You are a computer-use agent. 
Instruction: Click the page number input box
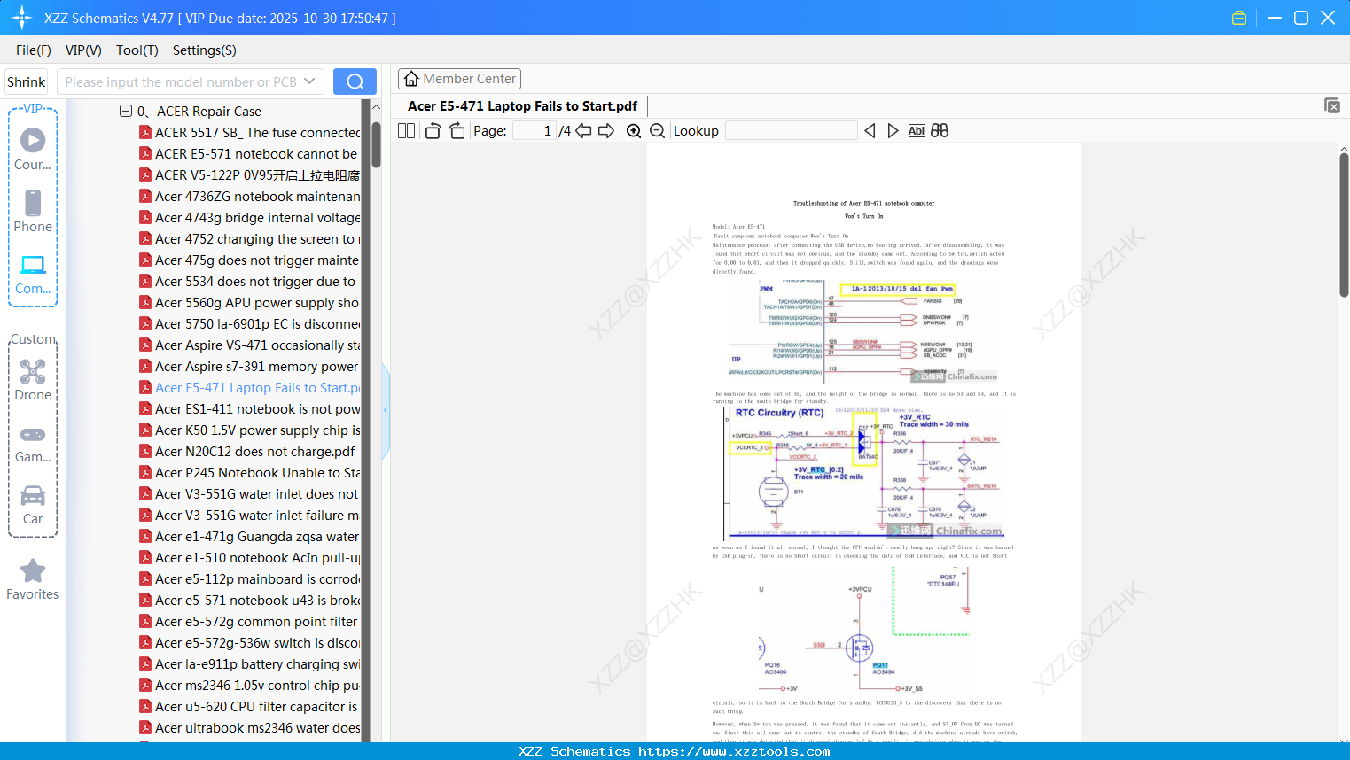[x=535, y=131]
